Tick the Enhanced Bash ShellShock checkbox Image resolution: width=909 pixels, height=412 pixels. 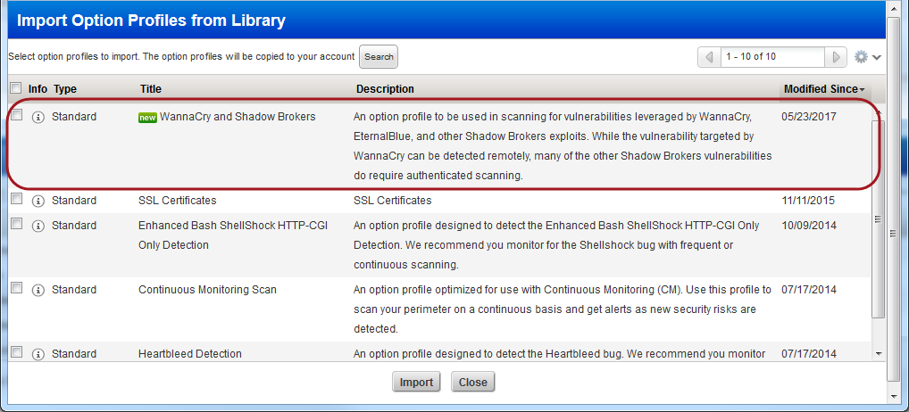click(17, 223)
